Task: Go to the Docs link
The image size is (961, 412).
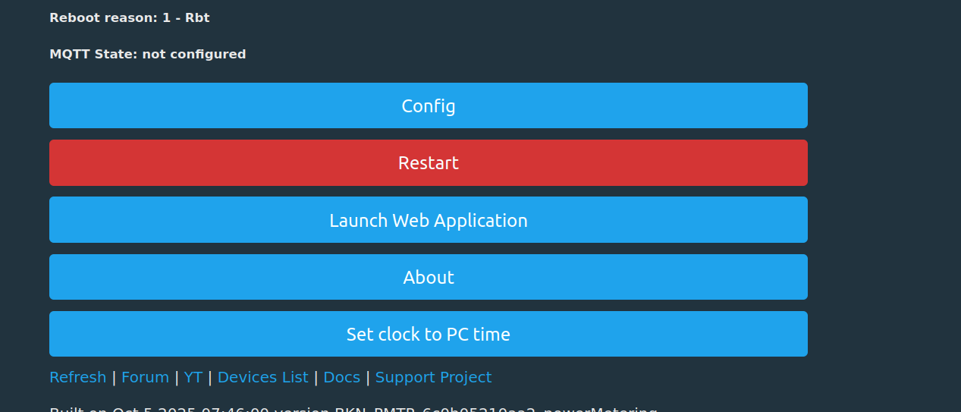Action: [341, 377]
